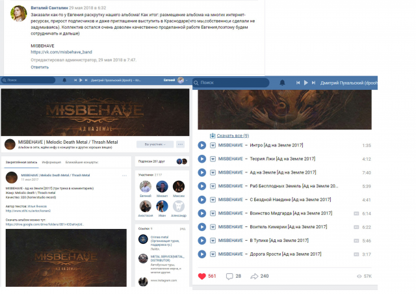416x294 pixels.
Task: Focus the right window Поиск field
Action: (x=231, y=83)
